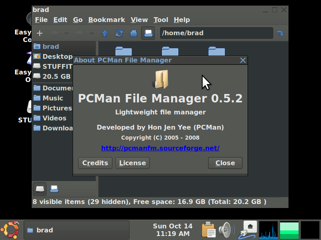
Task: Open the Help menu
Action: click(x=182, y=20)
